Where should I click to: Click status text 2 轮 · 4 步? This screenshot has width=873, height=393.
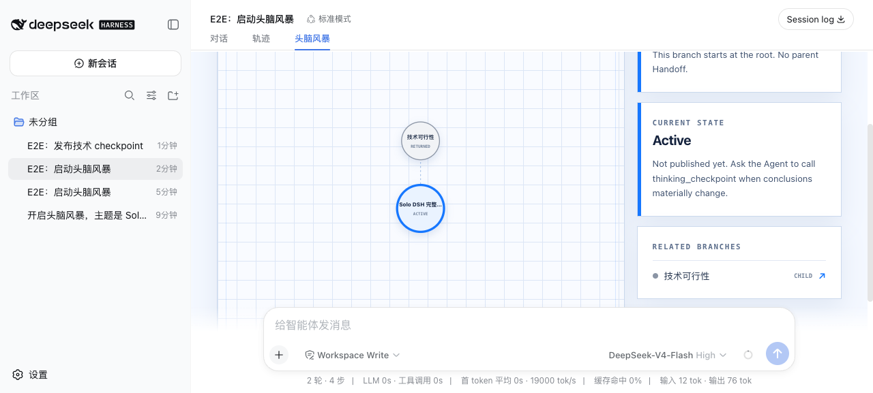pos(326,381)
